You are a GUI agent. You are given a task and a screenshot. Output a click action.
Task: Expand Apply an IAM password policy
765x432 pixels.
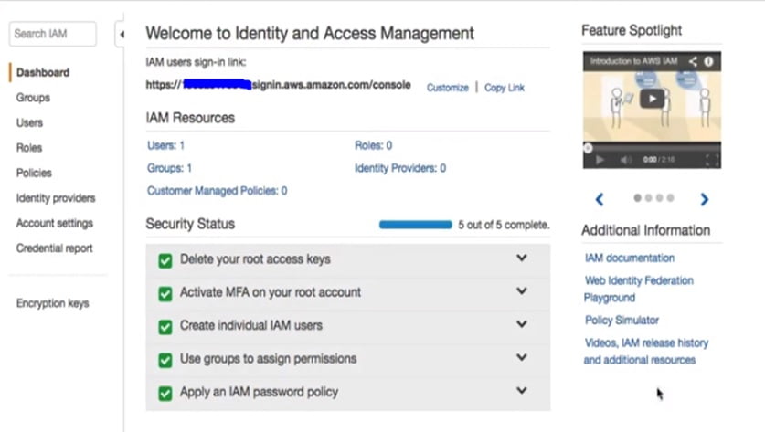(x=522, y=391)
